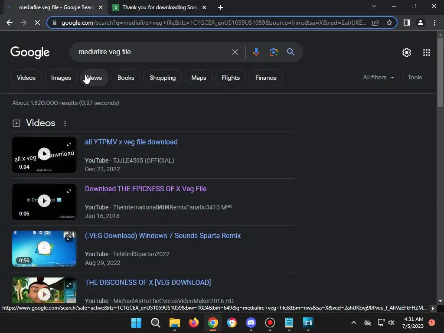Image resolution: width=444 pixels, height=333 pixels.
Task: Search by image with Google Lens
Action: (273, 52)
